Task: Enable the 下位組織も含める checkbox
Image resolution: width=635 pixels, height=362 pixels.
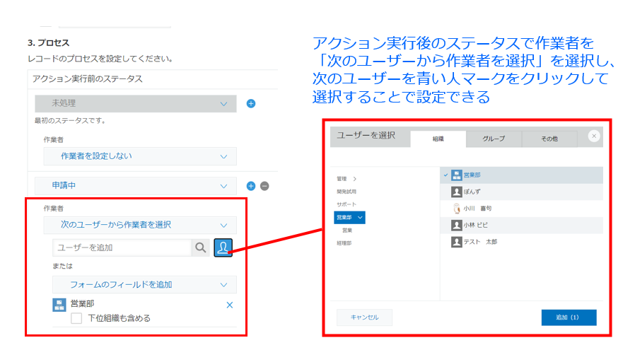Action: tap(76, 318)
